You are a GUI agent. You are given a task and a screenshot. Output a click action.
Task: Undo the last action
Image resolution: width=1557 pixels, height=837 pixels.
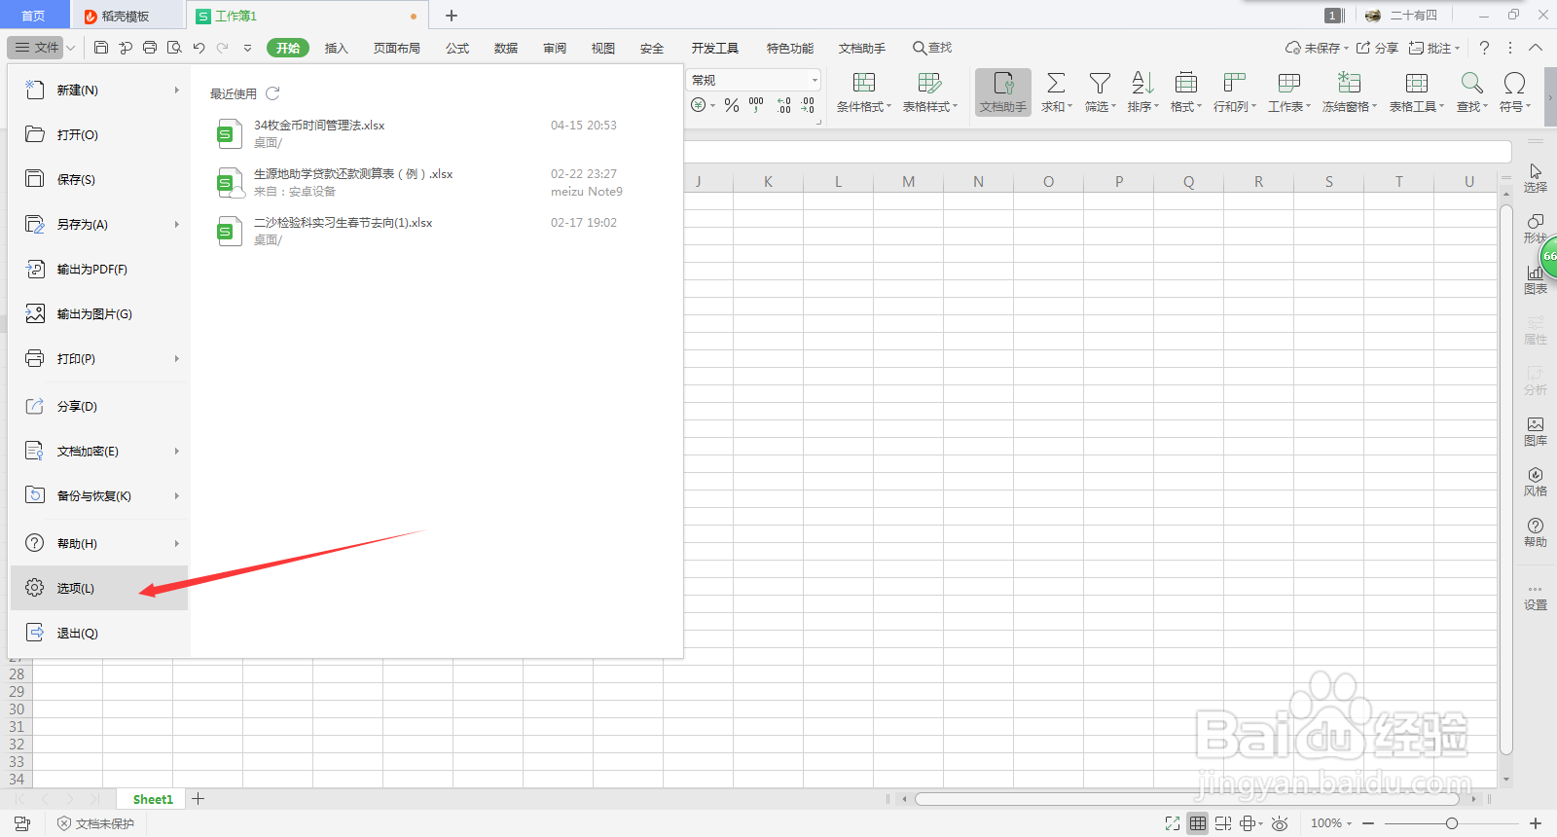click(x=199, y=48)
